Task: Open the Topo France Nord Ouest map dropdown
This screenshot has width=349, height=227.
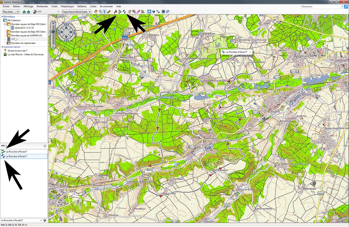Action: click(x=76, y=12)
